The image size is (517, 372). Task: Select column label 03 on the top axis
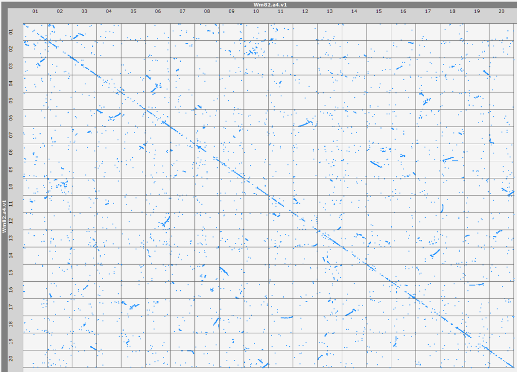click(x=84, y=11)
